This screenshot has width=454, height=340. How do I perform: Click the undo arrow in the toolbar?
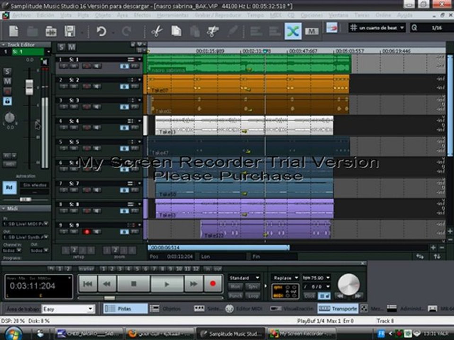point(101,31)
